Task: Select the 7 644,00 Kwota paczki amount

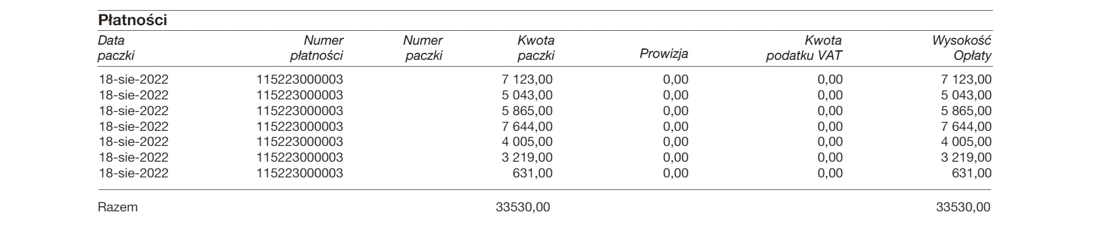Action: (527, 126)
